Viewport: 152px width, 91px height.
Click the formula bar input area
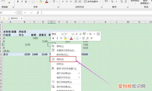tap(97, 13)
